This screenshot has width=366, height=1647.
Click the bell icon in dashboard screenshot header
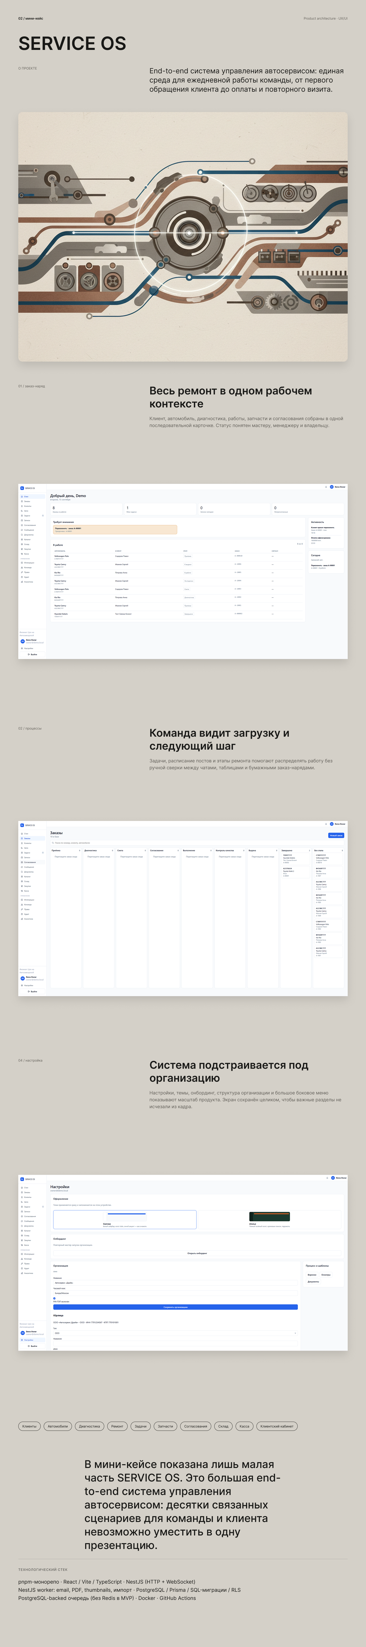point(326,487)
